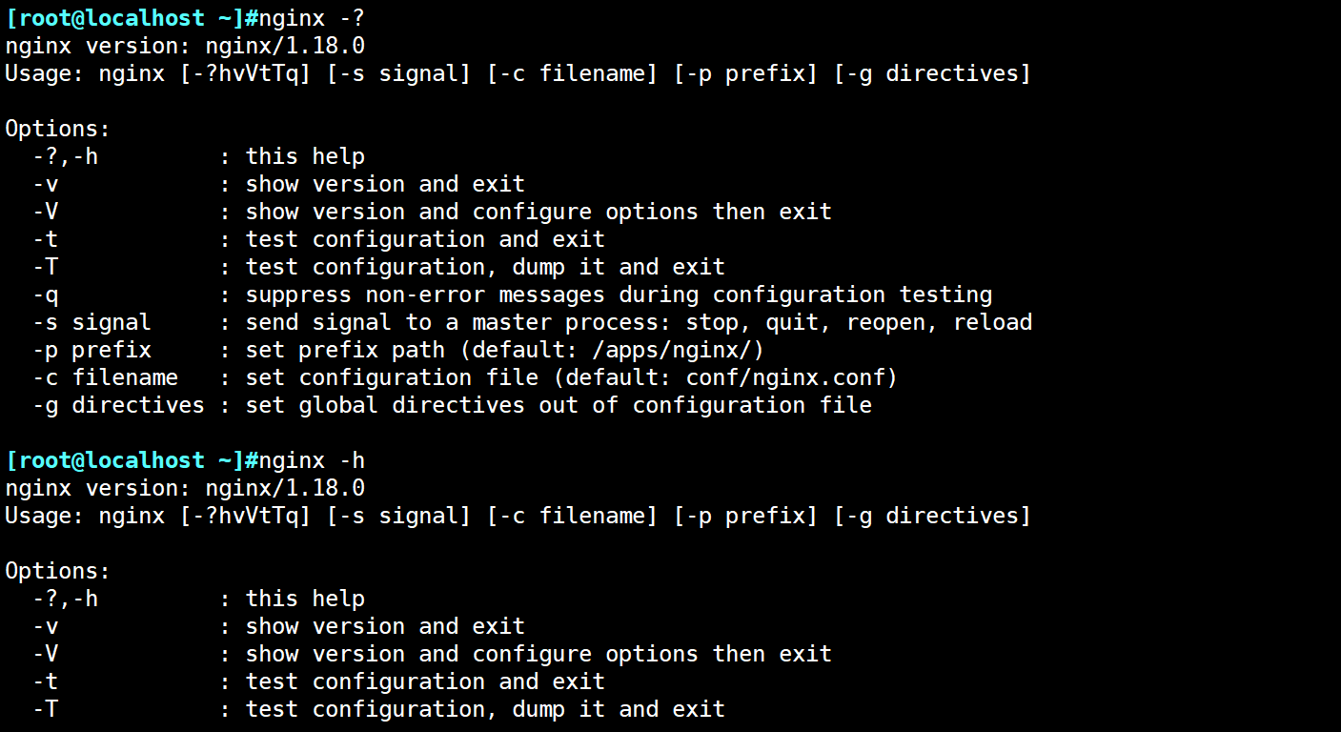Click "-g directives" label in the options list

click(x=118, y=405)
